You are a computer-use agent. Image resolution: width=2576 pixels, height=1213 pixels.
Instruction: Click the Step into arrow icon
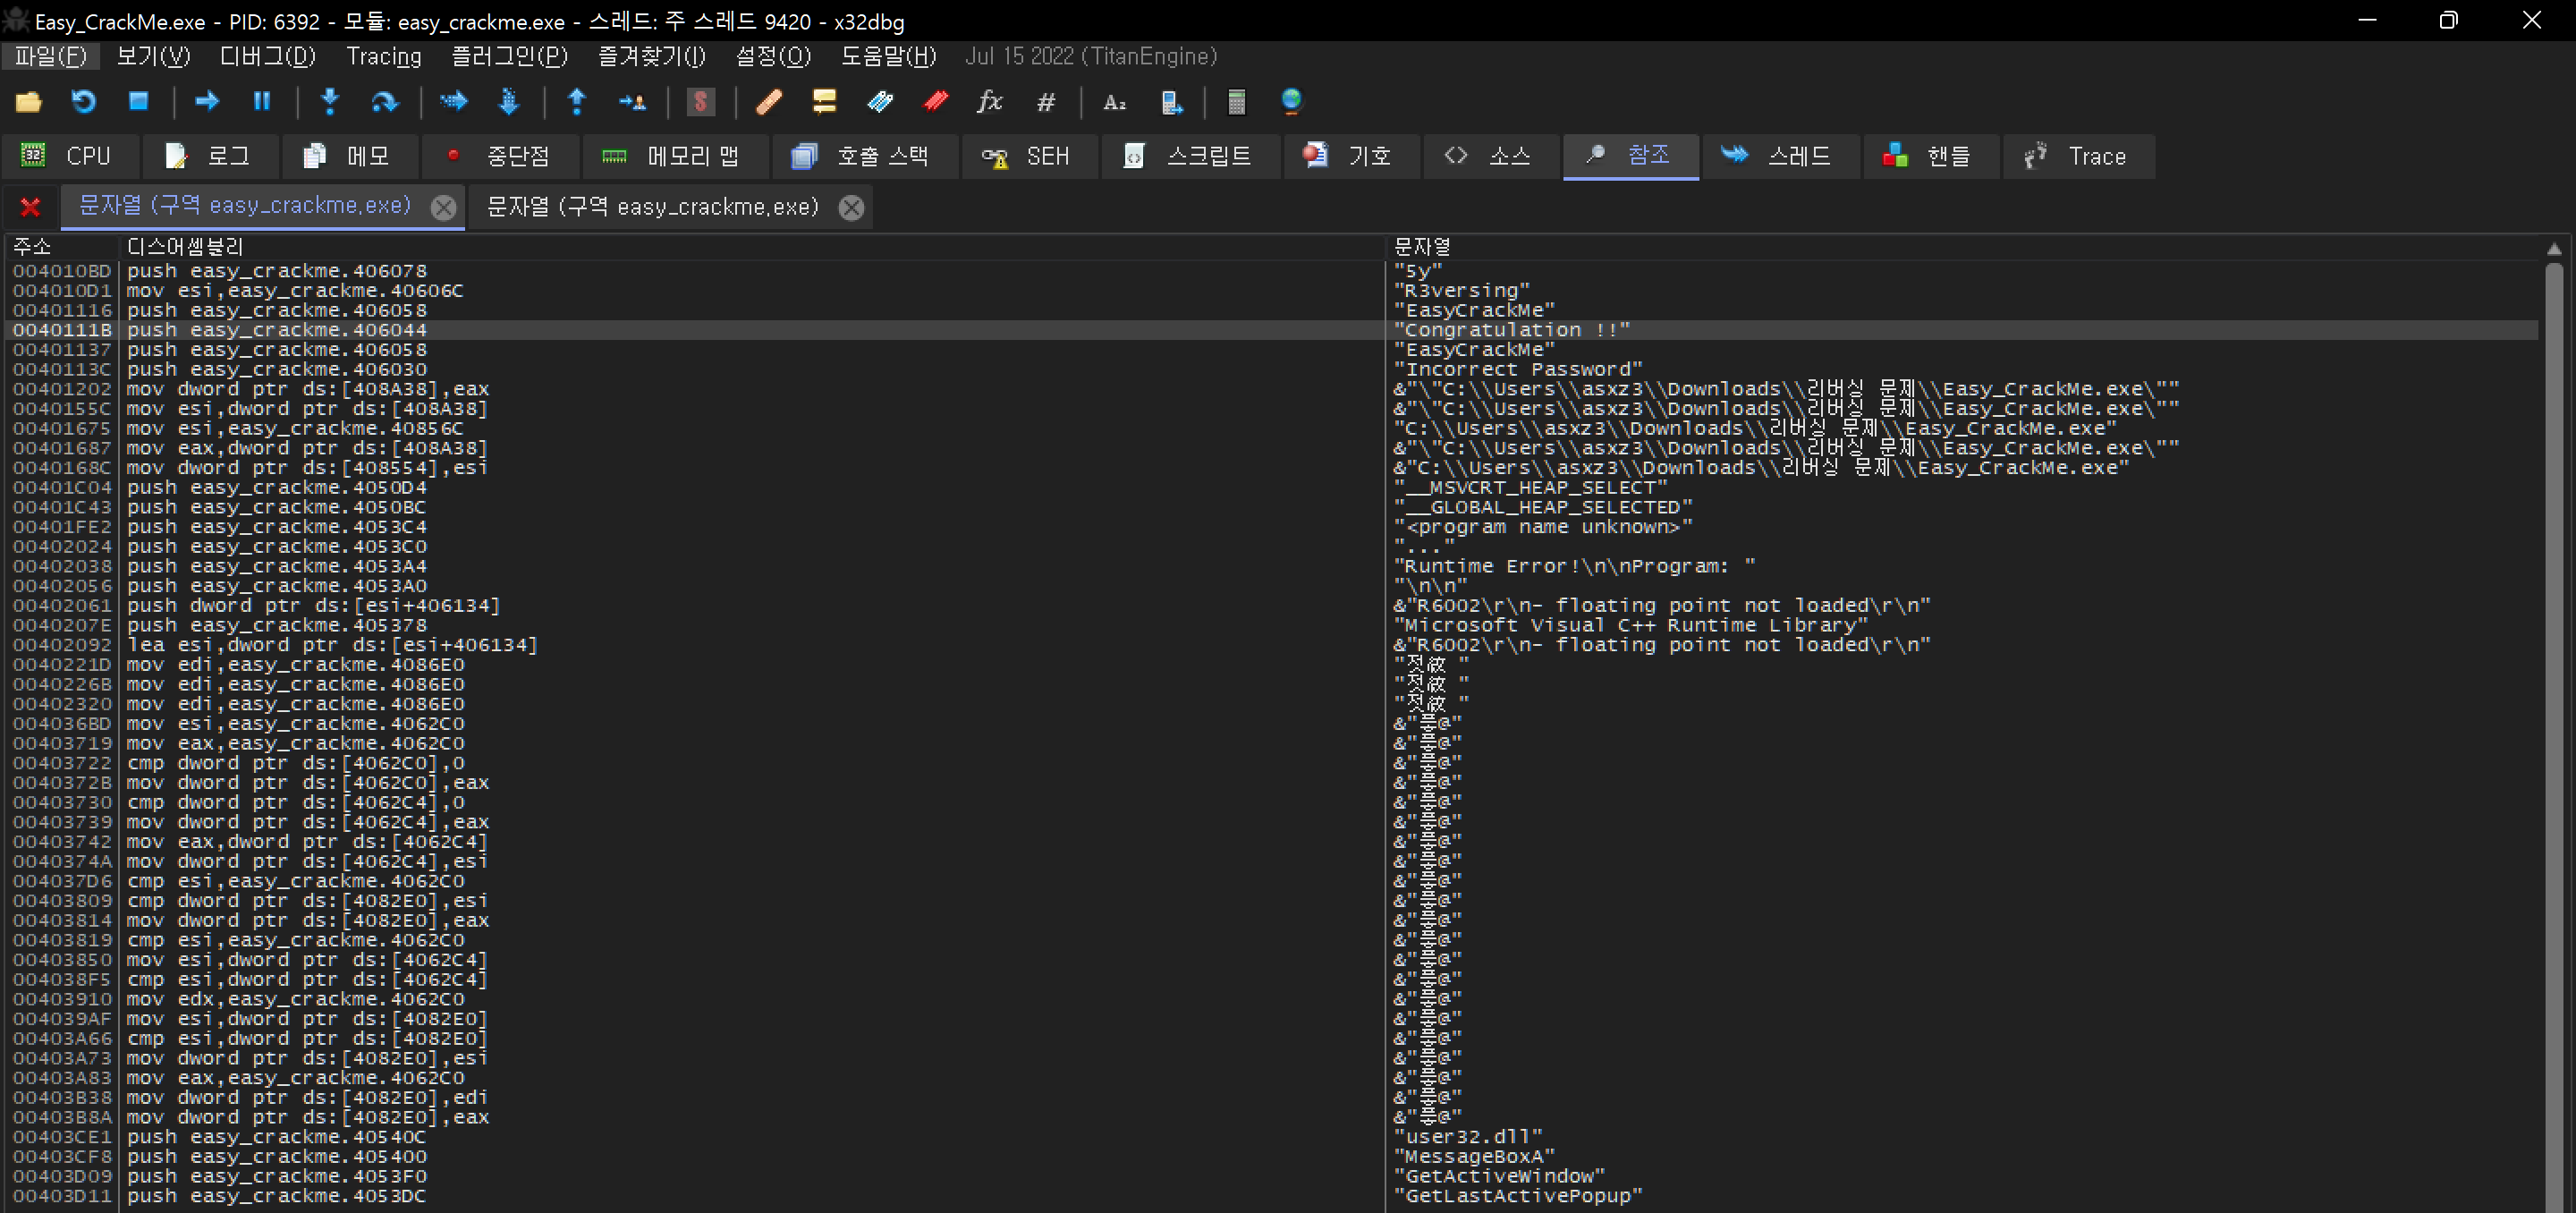[330, 102]
